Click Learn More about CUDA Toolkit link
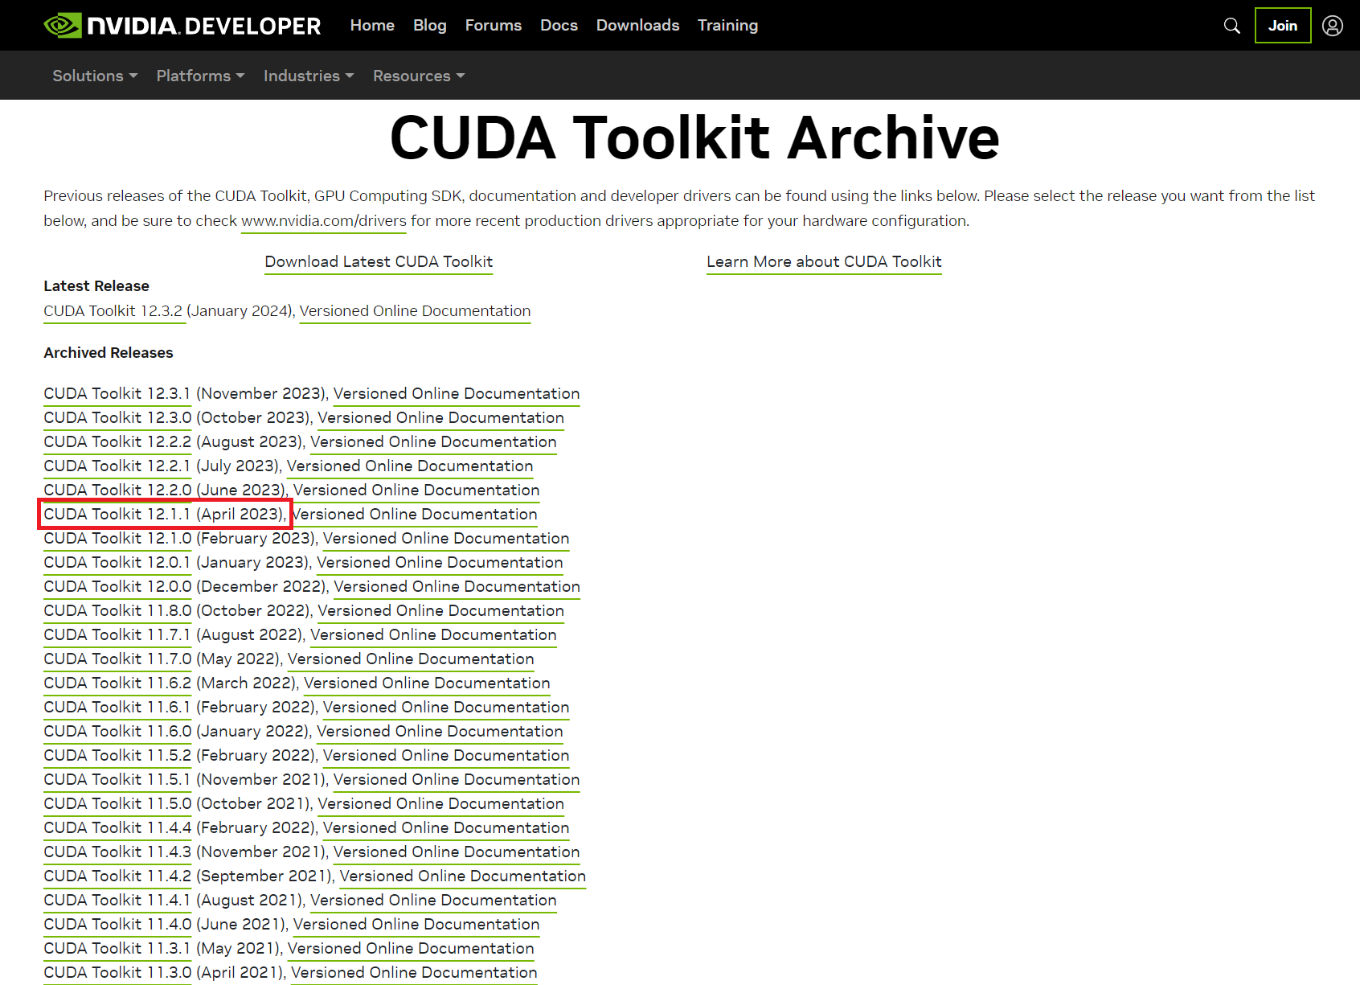The height and width of the screenshot is (985, 1360). coord(824,262)
